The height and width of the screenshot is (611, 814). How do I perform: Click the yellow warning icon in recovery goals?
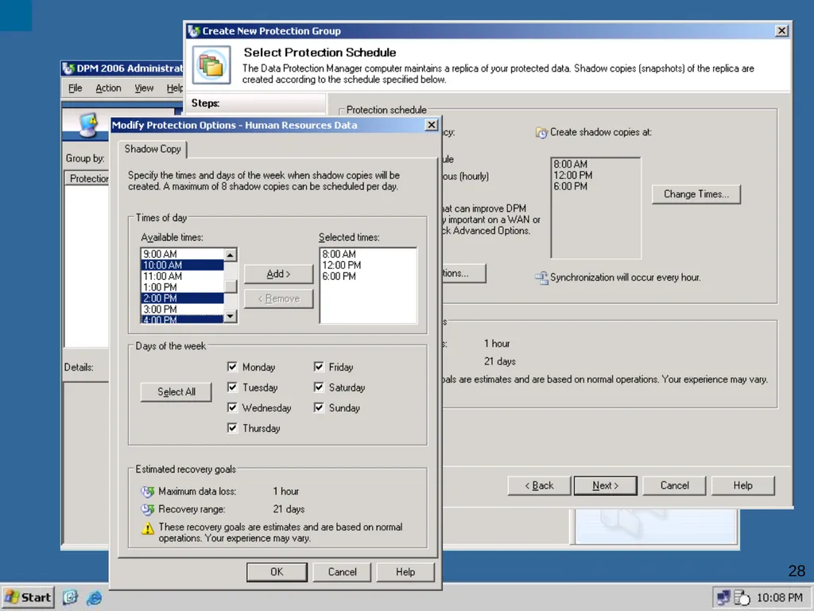[x=147, y=528]
